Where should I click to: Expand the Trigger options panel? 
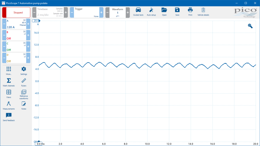click(86, 12)
